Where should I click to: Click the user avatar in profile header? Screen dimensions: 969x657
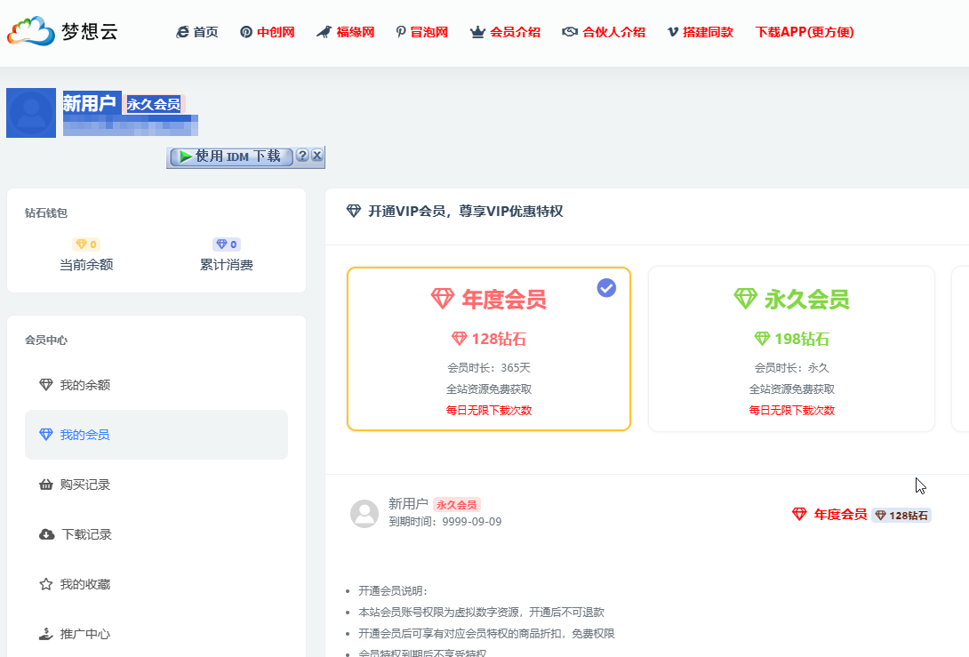click(x=31, y=113)
